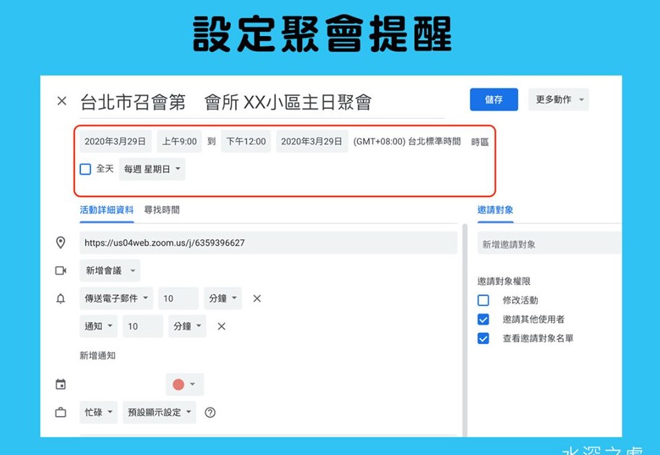Remove the second 10-minute notification
This screenshot has width=660, height=455.
(x=221, y=326)
